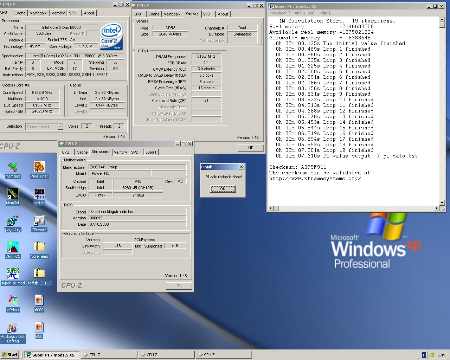Select the MemSet desktop shortcut
This screenshot has width=450, height=360.
13,197
